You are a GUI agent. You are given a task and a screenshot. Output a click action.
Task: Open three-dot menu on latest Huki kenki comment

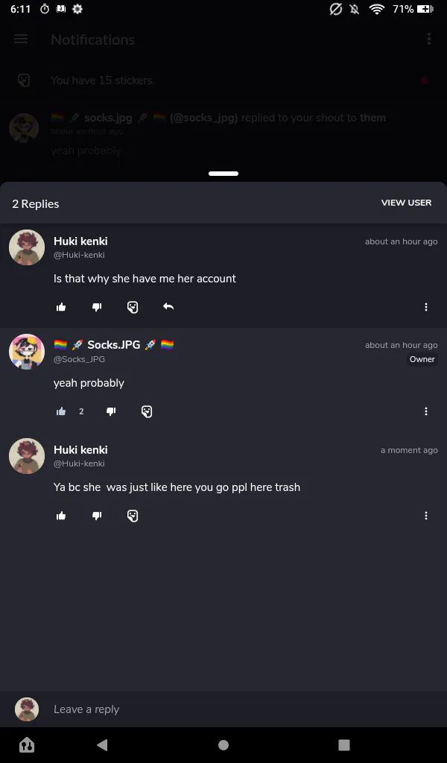(426, 516)
